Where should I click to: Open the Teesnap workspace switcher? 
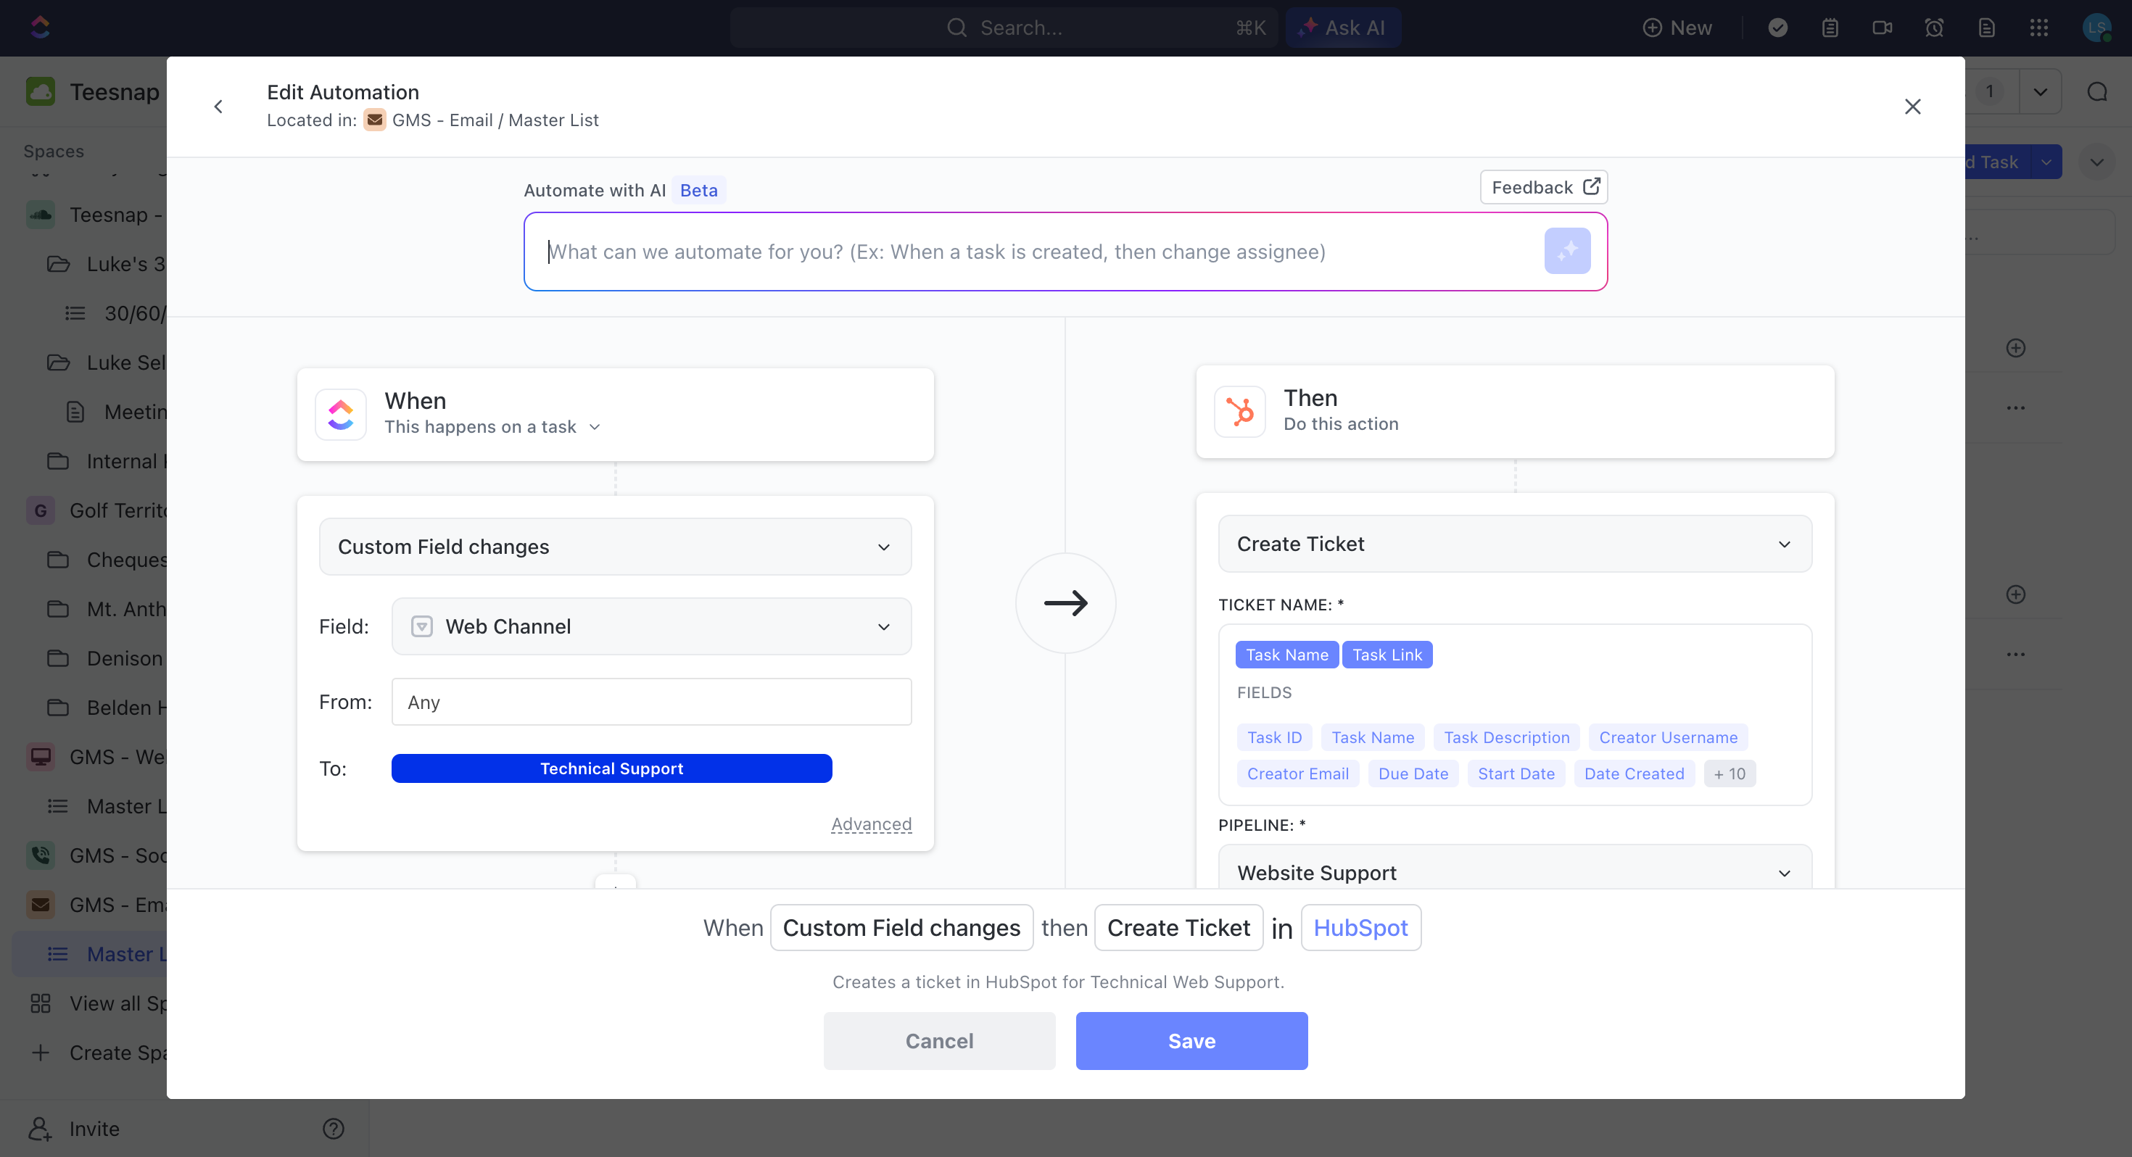tap(93, 91)
